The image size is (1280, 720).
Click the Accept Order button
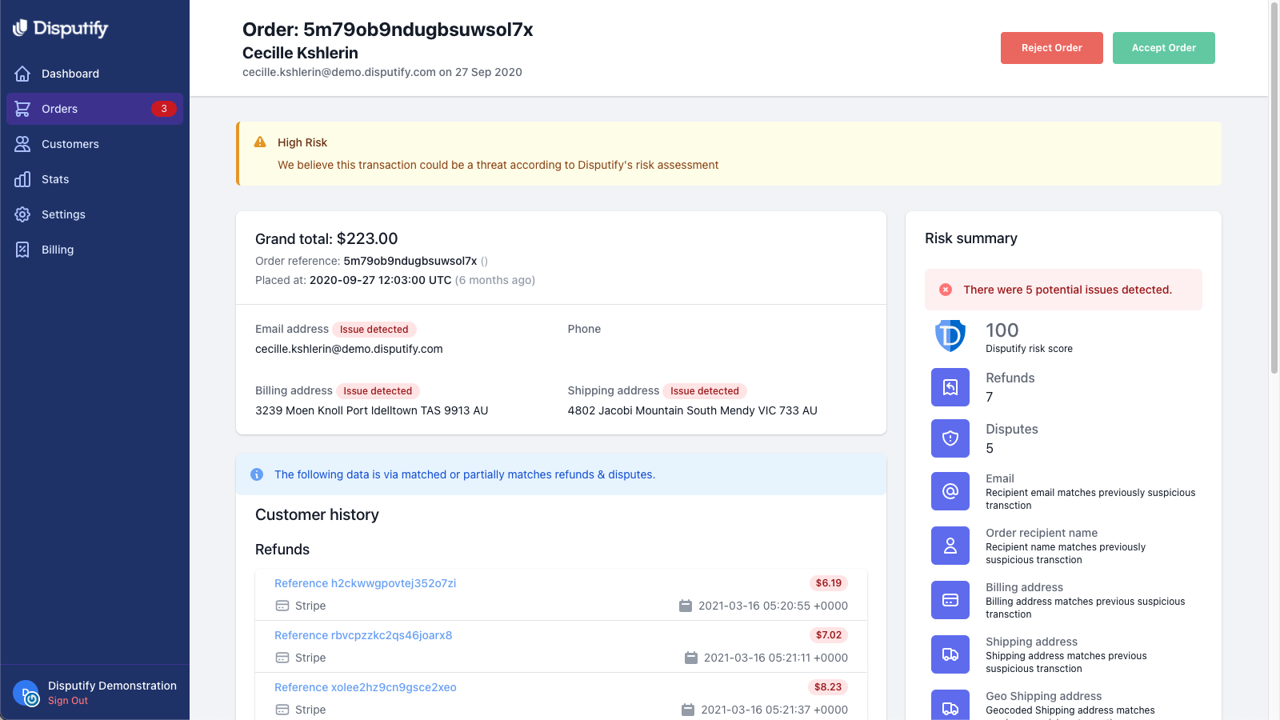[x=1163, y=47]
